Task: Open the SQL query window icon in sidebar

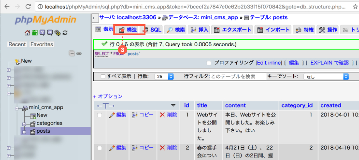Action: pos(50,33)
